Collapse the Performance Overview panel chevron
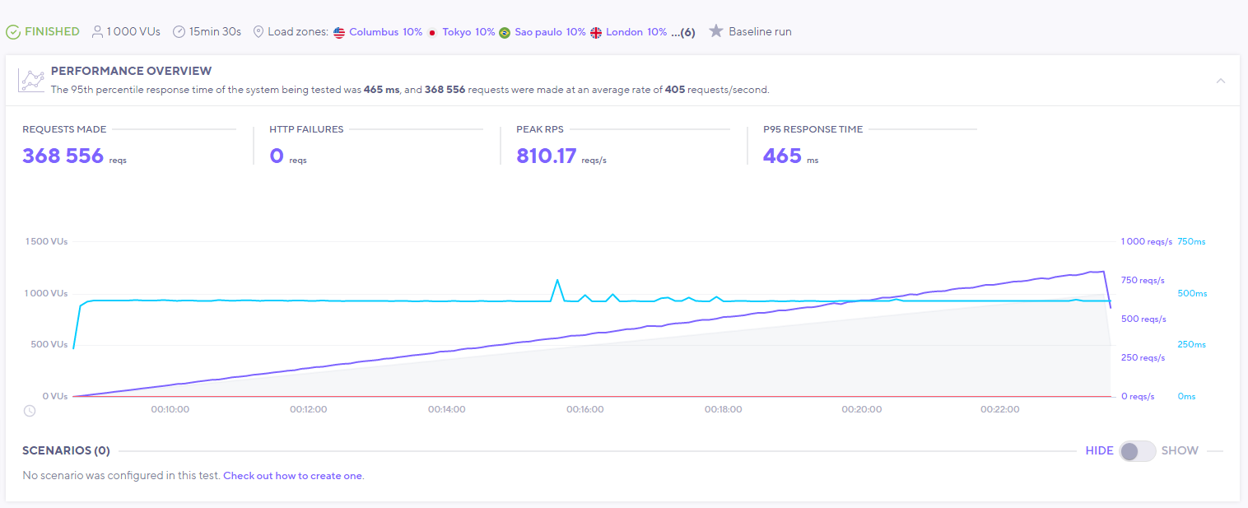Image resolution: width=1248 pixels, height=508 pixels. click(x=1221, y=81)
